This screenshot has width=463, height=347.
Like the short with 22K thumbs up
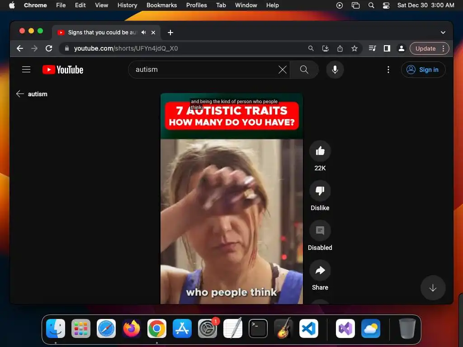click(x=320, y=151)
